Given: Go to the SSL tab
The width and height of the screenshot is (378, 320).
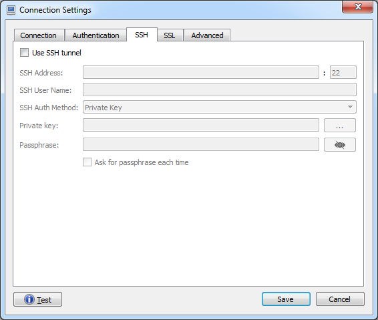Looking at the screenshot, I should [x=170, y=35].
